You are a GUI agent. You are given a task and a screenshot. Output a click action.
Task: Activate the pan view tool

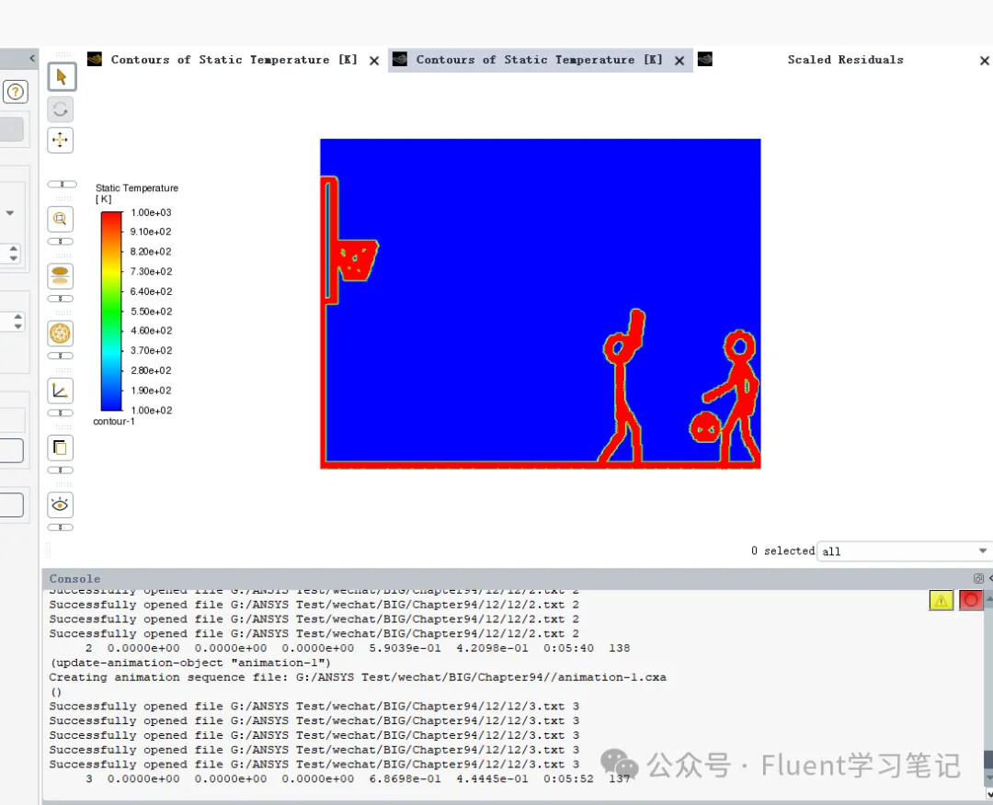click(x=61, y=141)
